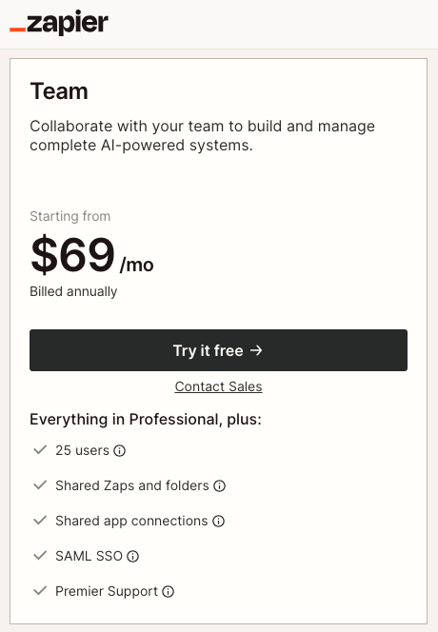Viewport: 438px width, 632px height.
Task: Click the Team plan heading
Action: tap(59, 91)
